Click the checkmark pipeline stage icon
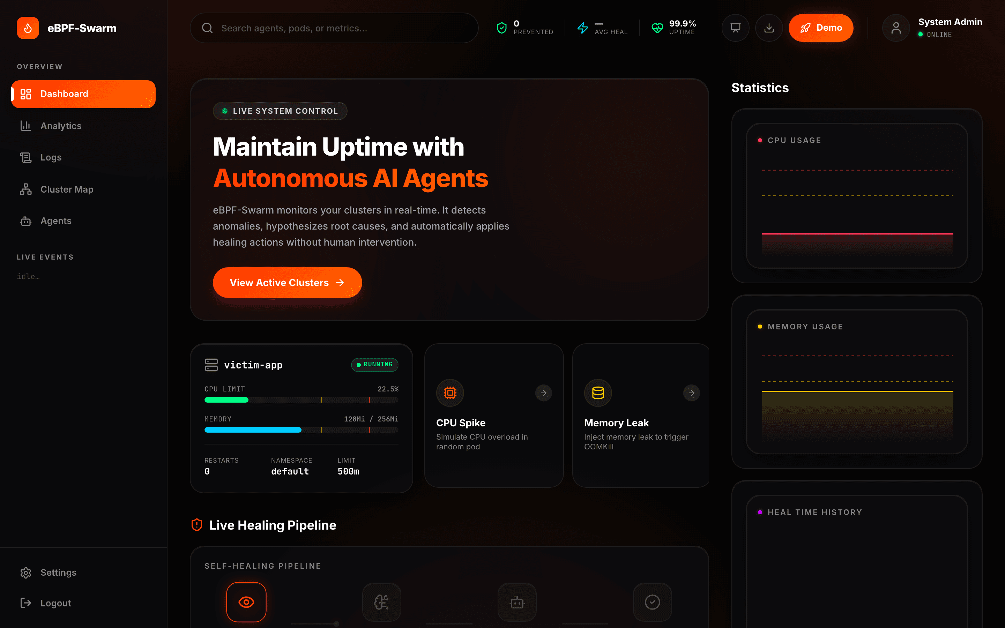This screenshot has height=628, width=1005. coord(653,602)
